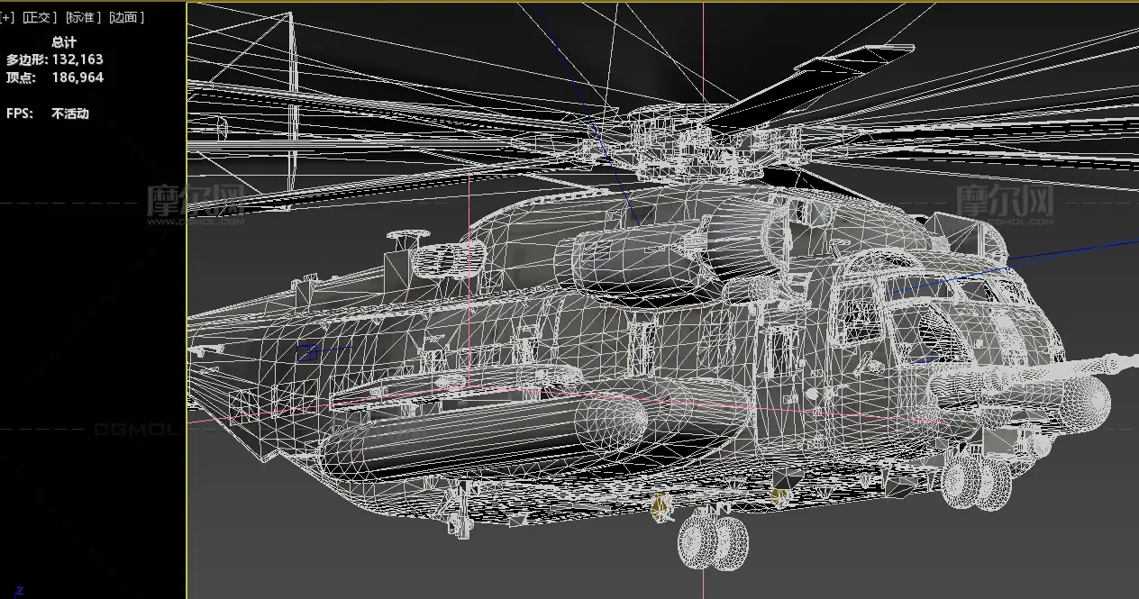Select the mushroom-shaped antenna on the fuselage top
Image resolution: width=1139 pixels, height=599 pixels.
pyautogui.click(x=408, y=240)
